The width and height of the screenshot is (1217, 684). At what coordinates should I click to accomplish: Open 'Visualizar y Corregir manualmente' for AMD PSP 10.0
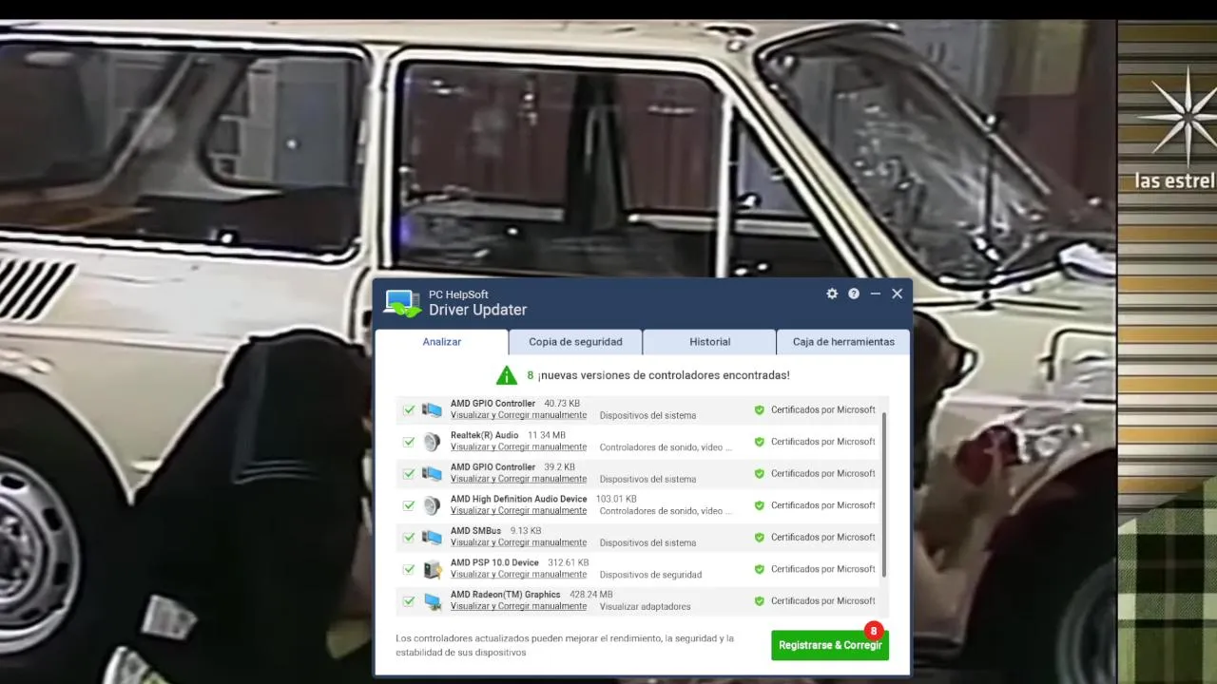click(x=518, y=575)
